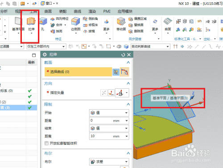
Task: Open the 曲面 ribbon tab
Action: click(48, 11)
